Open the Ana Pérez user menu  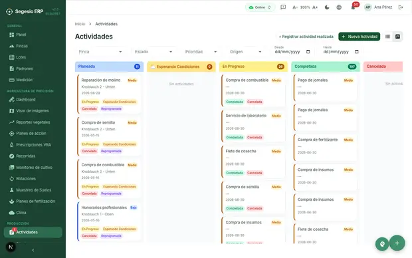coord(378,7)
